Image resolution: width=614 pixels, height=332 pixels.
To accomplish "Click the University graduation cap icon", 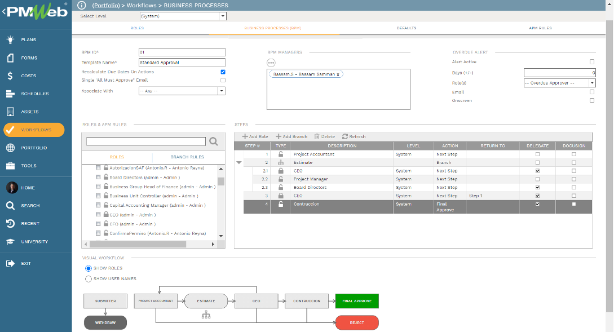I will [11, 242].
